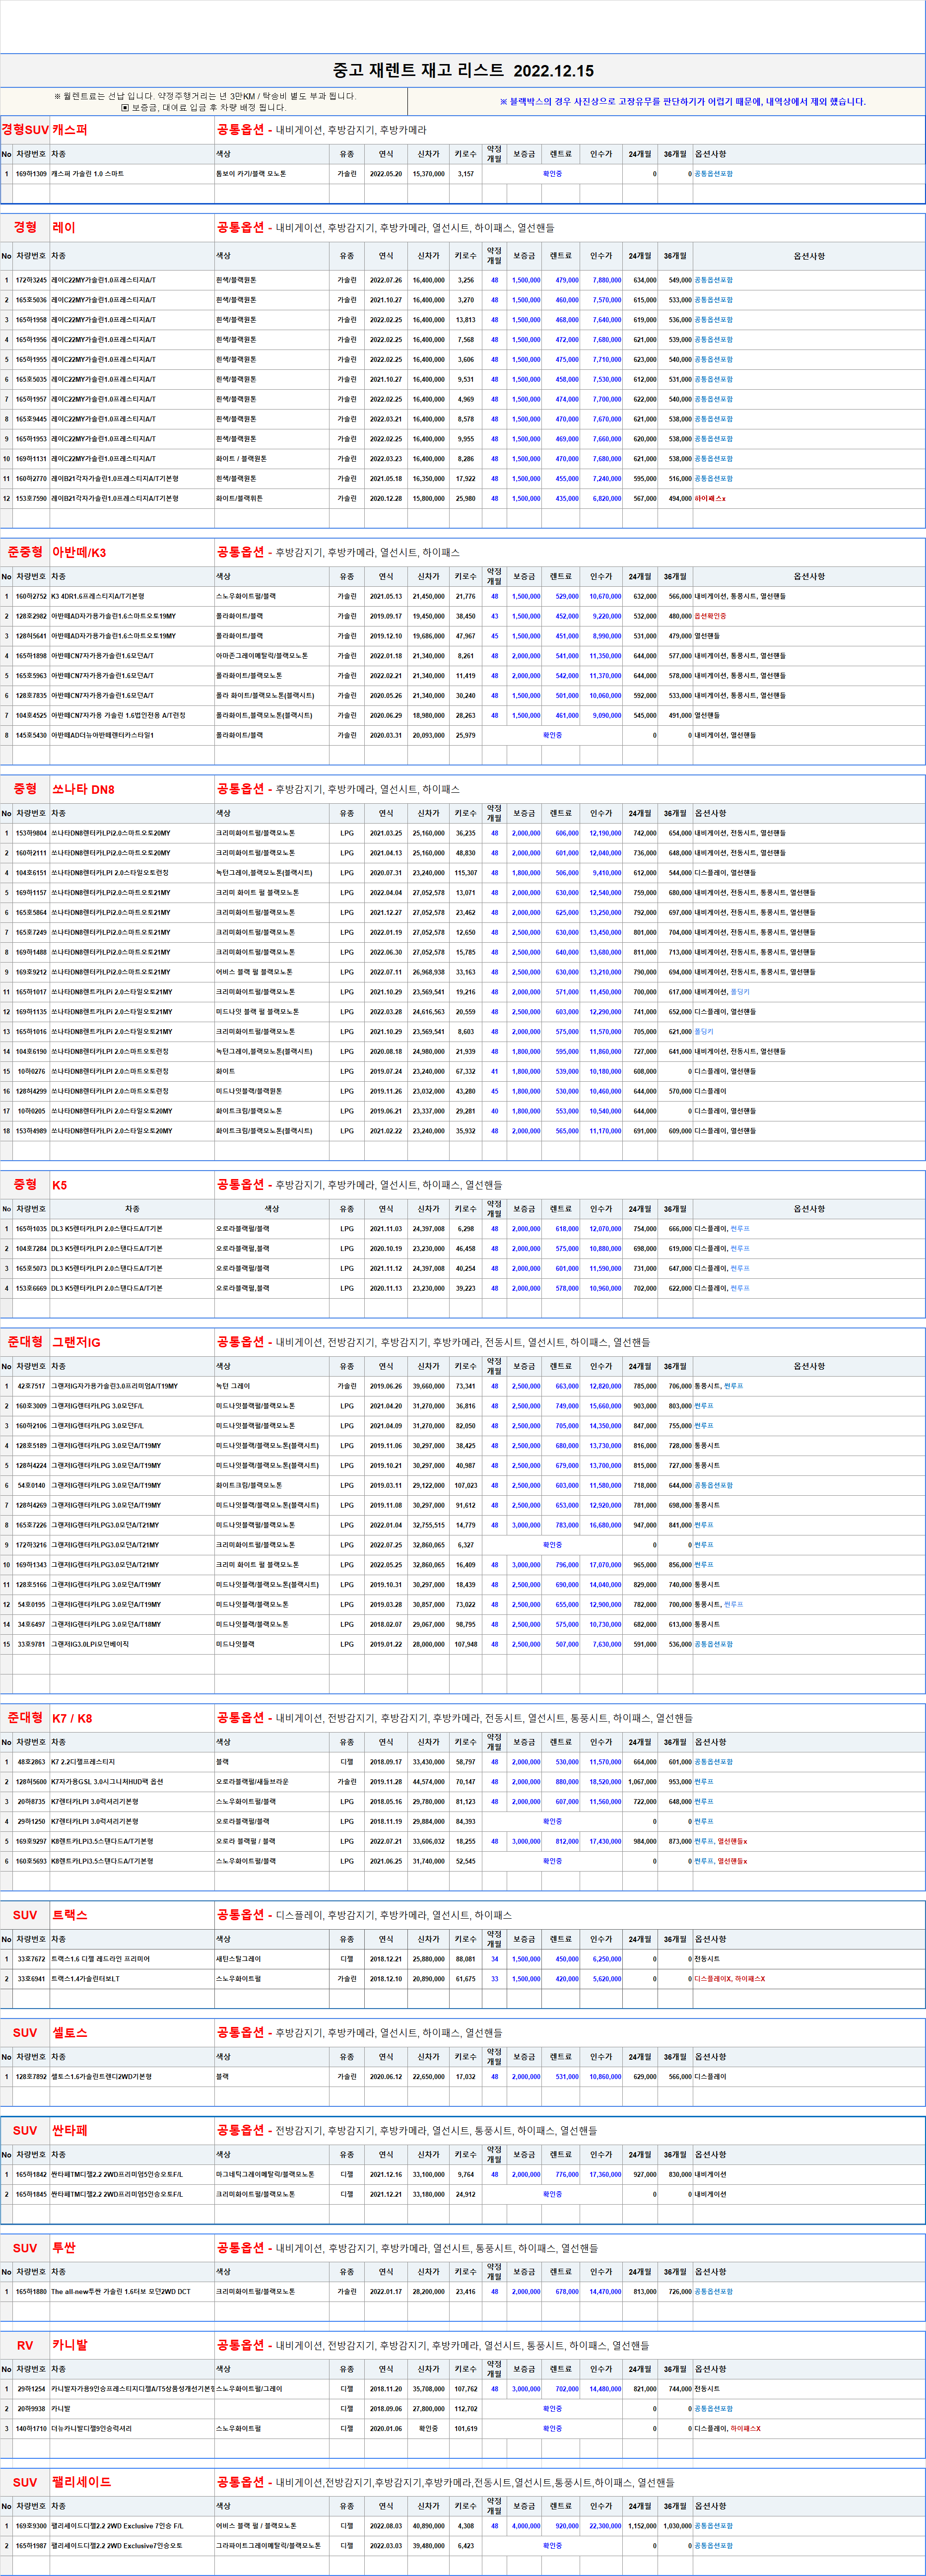Select new car price '22,650,000'
The image size is (926, 2576).
428,2076
